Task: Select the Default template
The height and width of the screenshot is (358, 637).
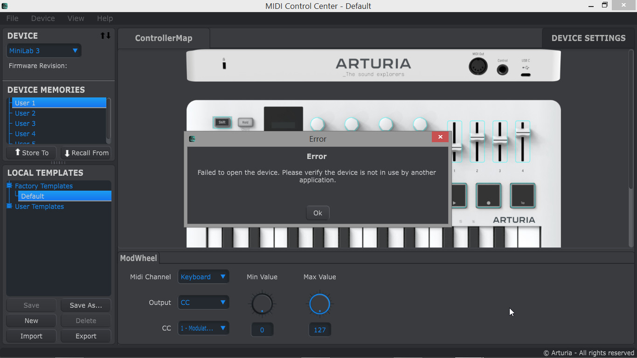Action: tap(64, 196)
